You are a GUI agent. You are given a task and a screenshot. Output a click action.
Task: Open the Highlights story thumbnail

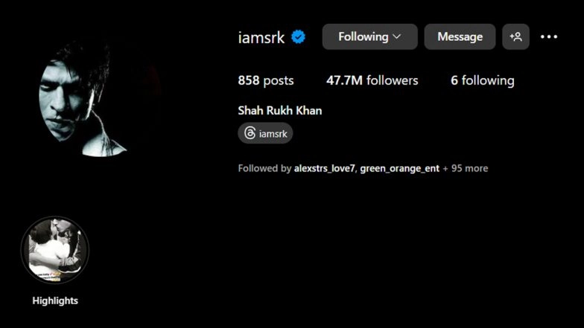55,250
